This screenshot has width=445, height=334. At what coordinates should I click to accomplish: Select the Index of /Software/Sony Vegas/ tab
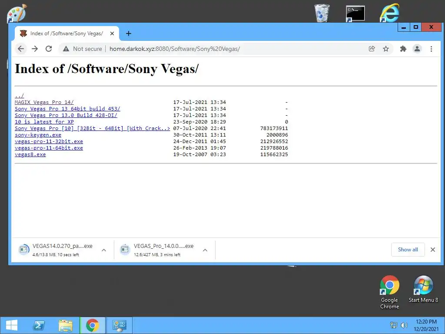(66, 33)
